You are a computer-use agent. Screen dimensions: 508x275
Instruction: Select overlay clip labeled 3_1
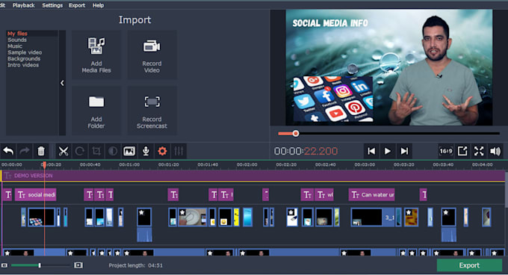[373, 217]
